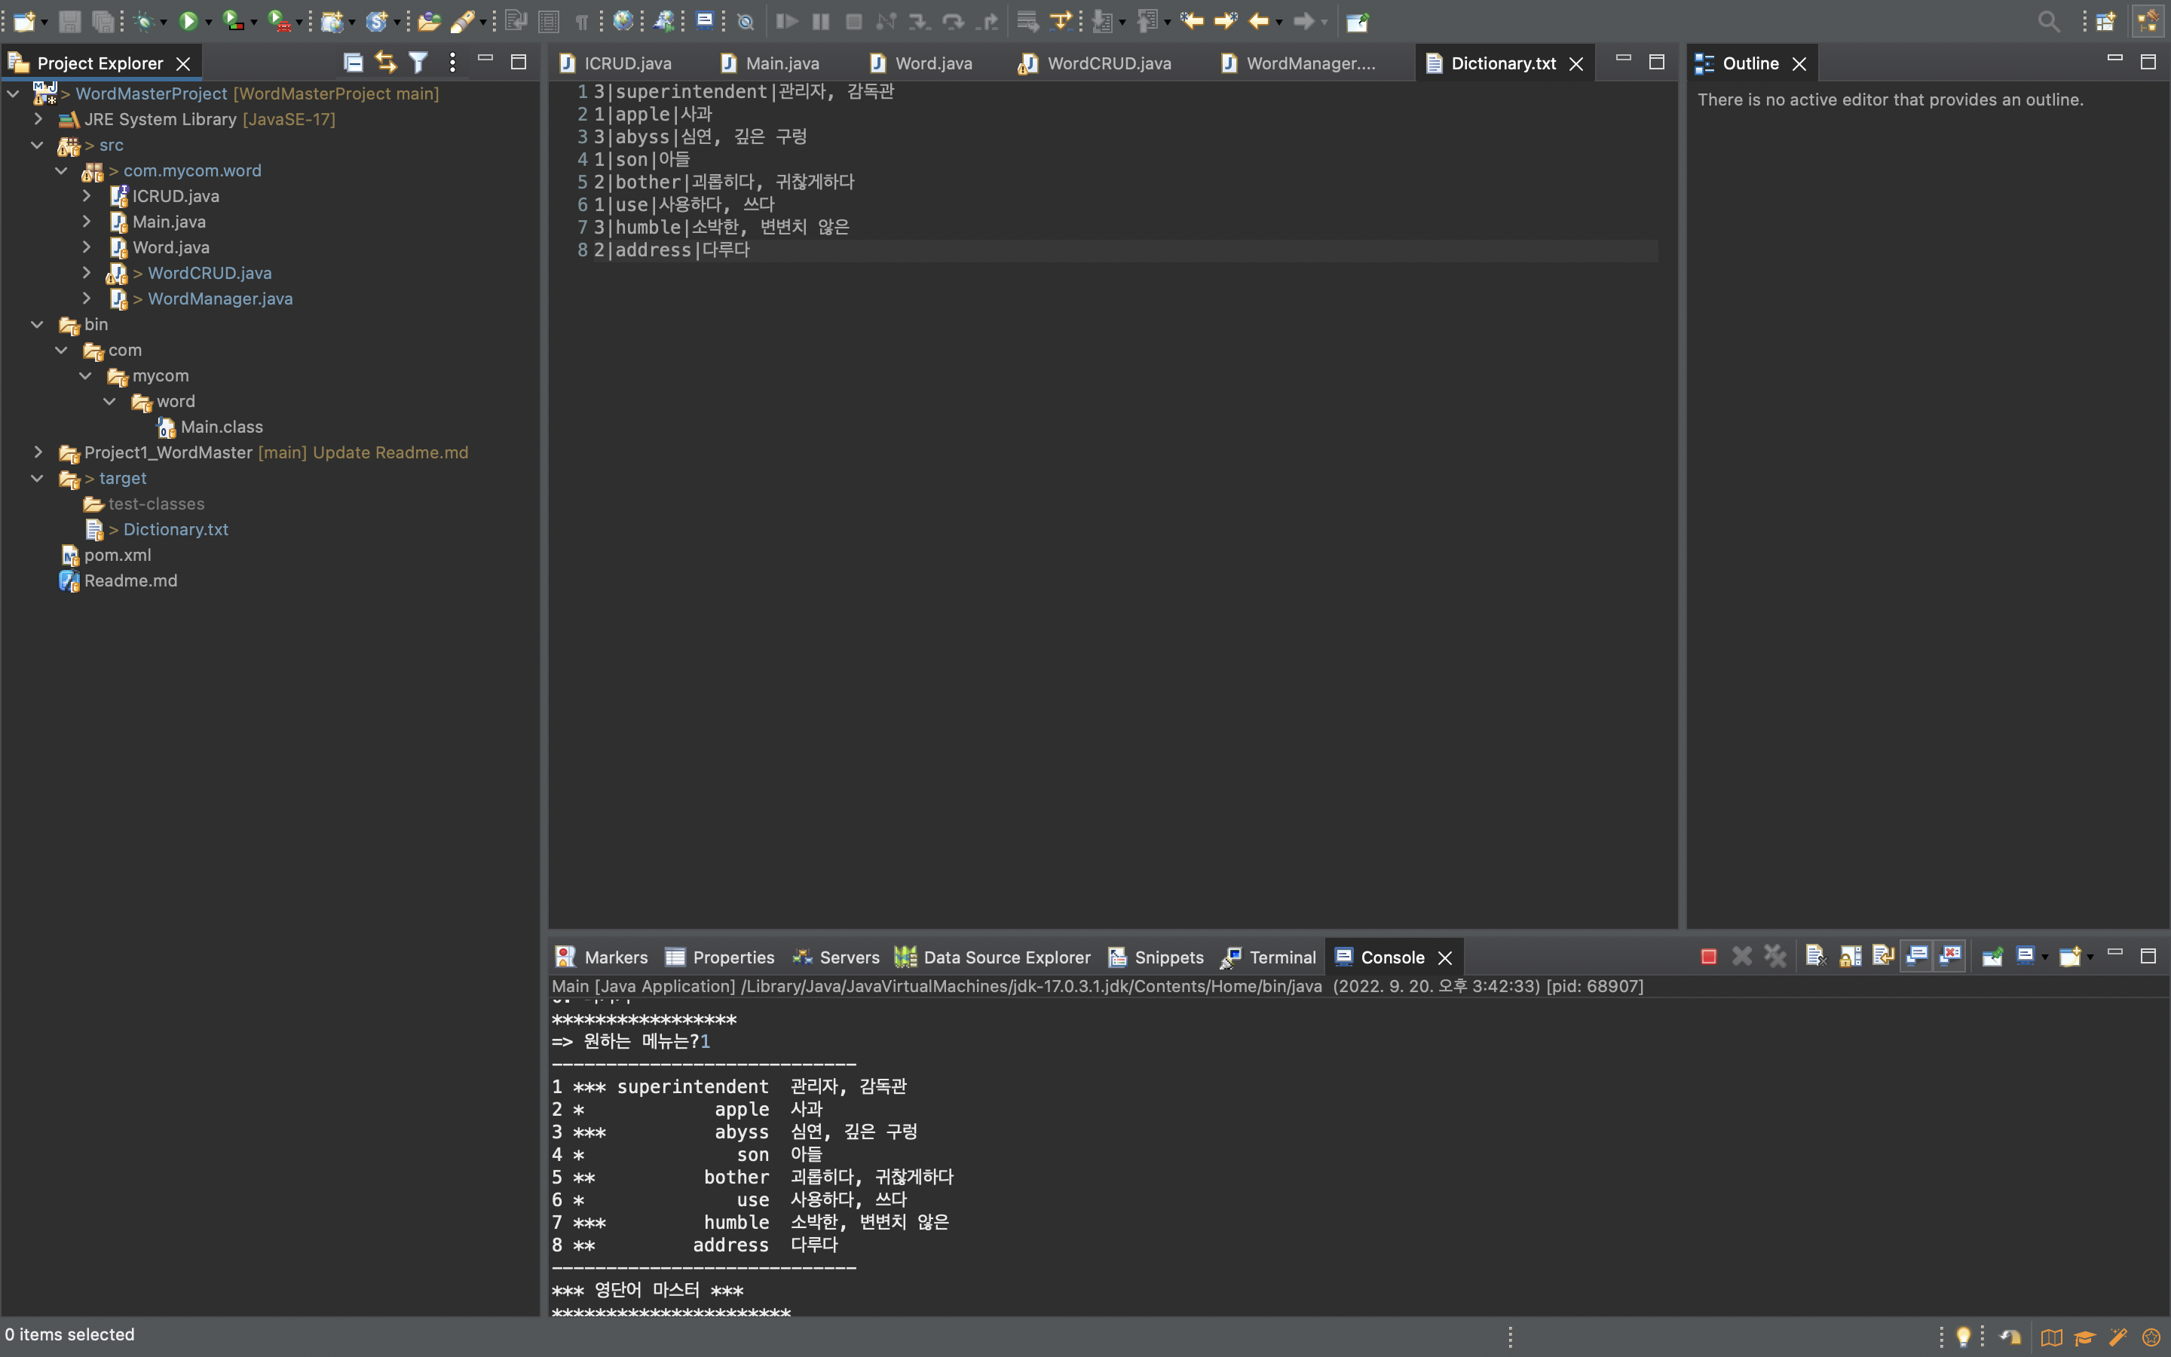The width and height of the screenshot is (2171, 1357).
Task: Pin the Console view
Action: (x=1992, y=956)
